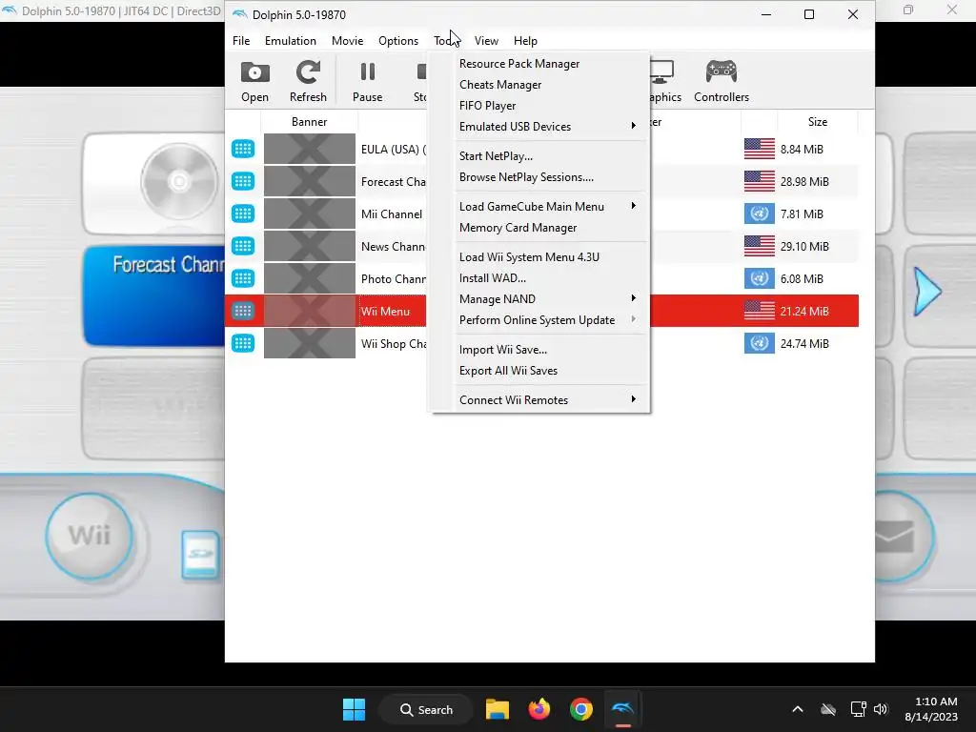The image size is (976, 732).
Task: Refresh the game list
Action: pos(308,82)
